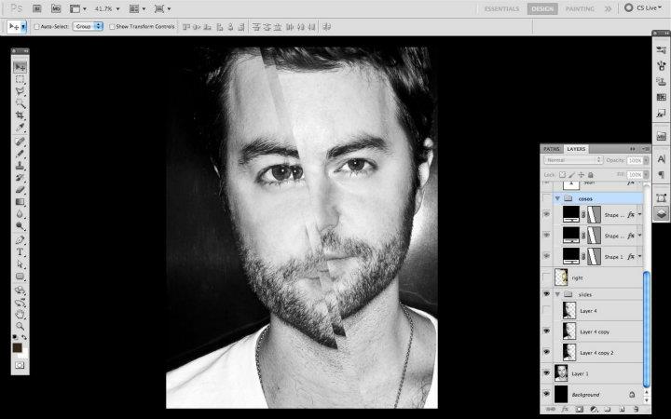The height and width of the screenshot is (419, 671).
Task: Click the delete layer trash icon
Action: 636,409
